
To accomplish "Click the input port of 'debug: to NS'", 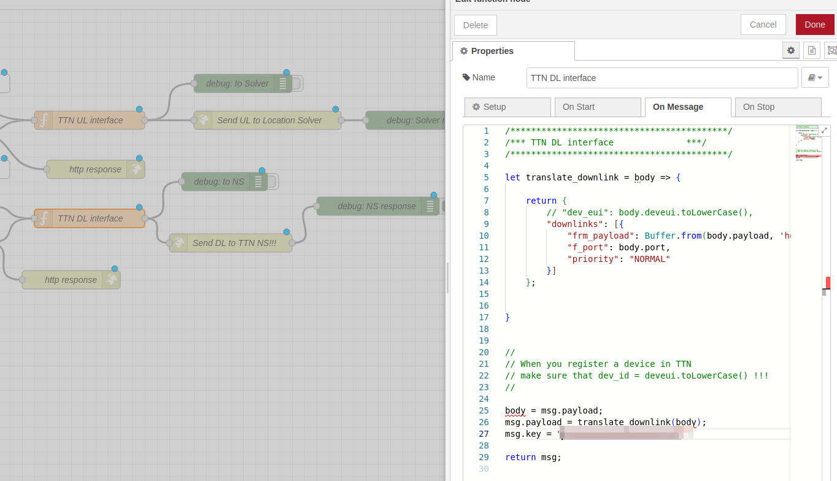I will tap(182, 182).
